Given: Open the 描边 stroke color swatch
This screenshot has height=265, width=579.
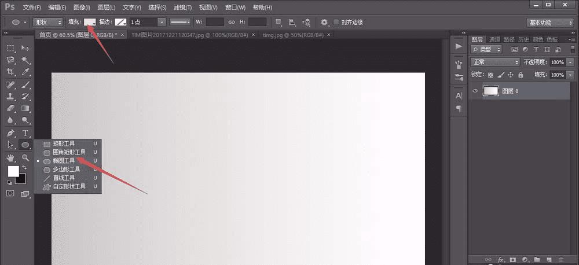Looking at the screenshot, I should 120,22.
